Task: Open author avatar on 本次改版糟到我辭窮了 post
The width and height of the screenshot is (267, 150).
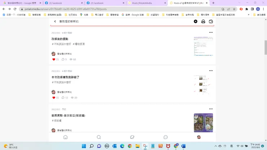Action: 53,92
